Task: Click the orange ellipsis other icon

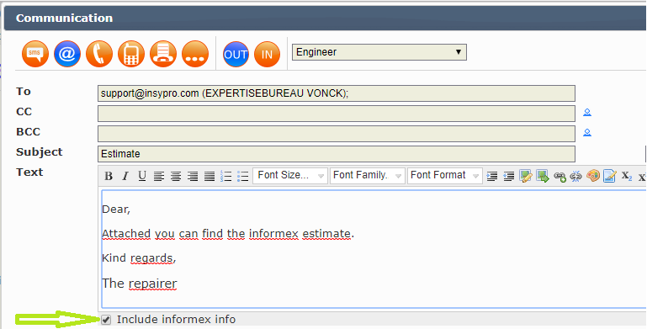Action: [x=195, y=54]
